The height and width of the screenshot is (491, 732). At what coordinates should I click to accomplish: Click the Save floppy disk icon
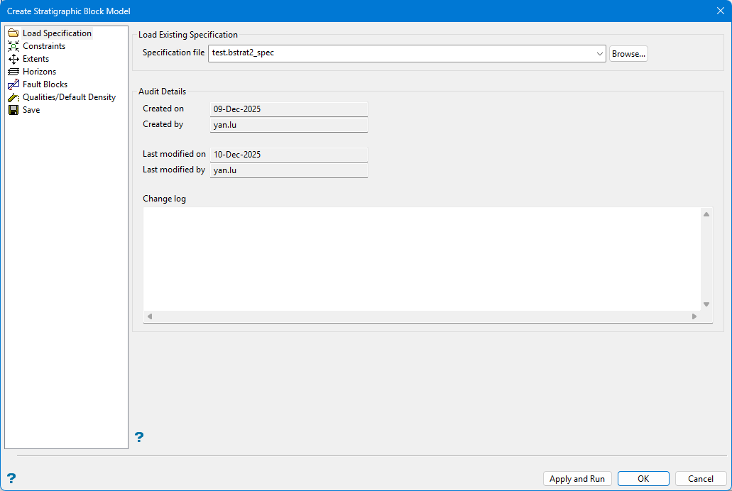13,110
